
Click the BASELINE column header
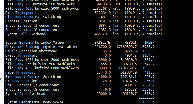[103, 43]
